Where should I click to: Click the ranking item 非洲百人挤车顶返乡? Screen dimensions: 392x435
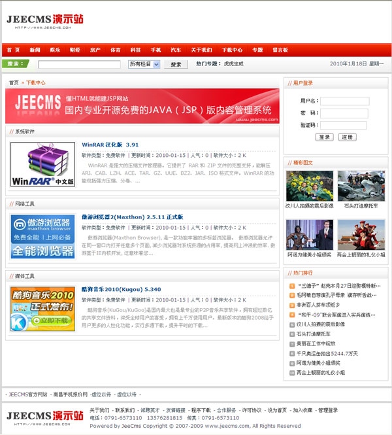[x=318, y=305]
